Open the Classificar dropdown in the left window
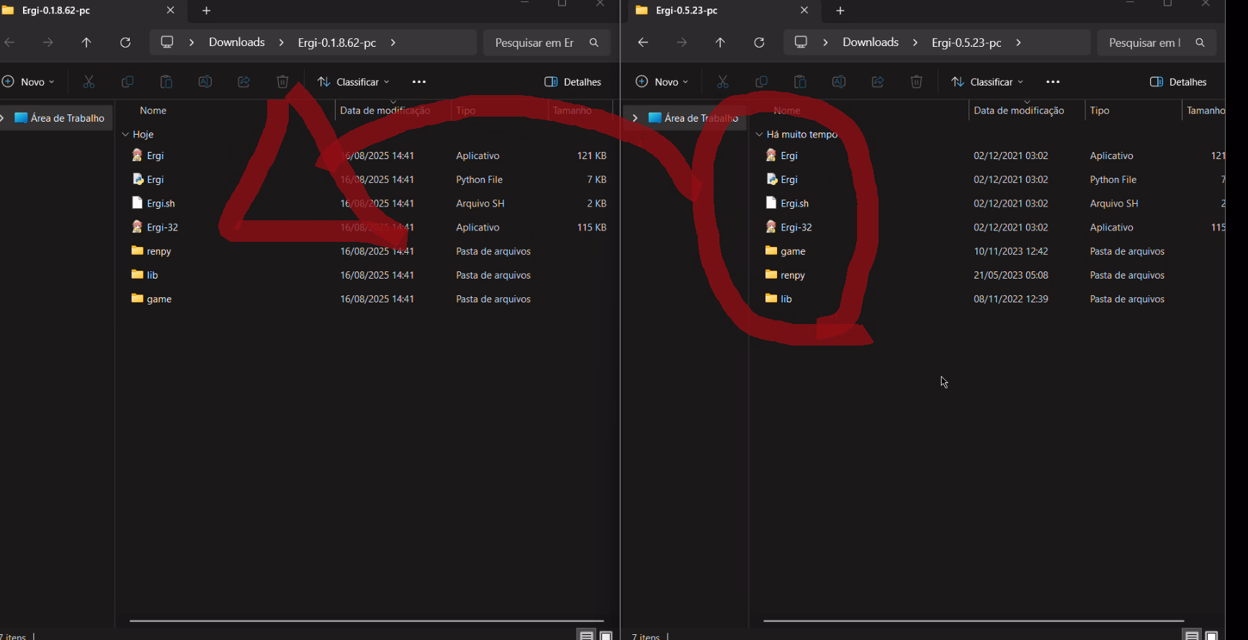Viewport: 1248px width, 640px height. [x=354, y=82]
